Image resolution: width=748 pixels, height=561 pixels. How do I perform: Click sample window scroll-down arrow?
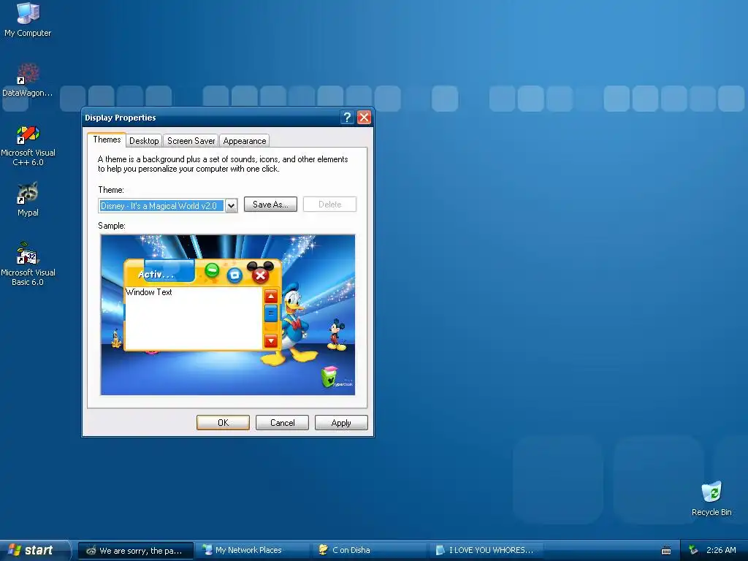271,340
